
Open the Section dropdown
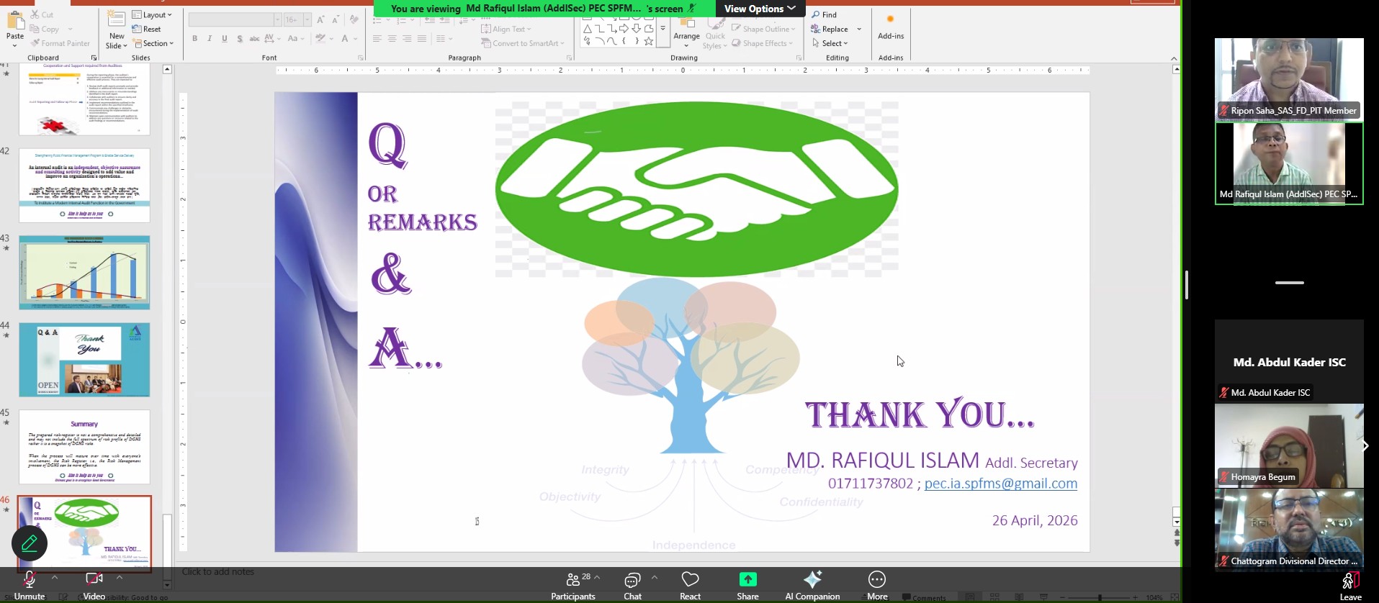click(153, 43)
